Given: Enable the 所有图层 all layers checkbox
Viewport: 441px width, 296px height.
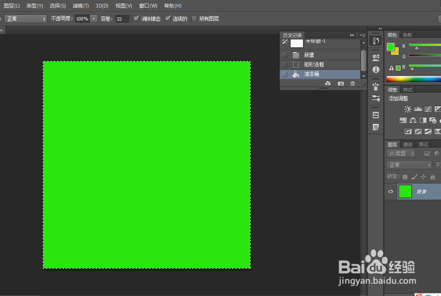Looking at the screenshot, I should [x=194, y=18].
